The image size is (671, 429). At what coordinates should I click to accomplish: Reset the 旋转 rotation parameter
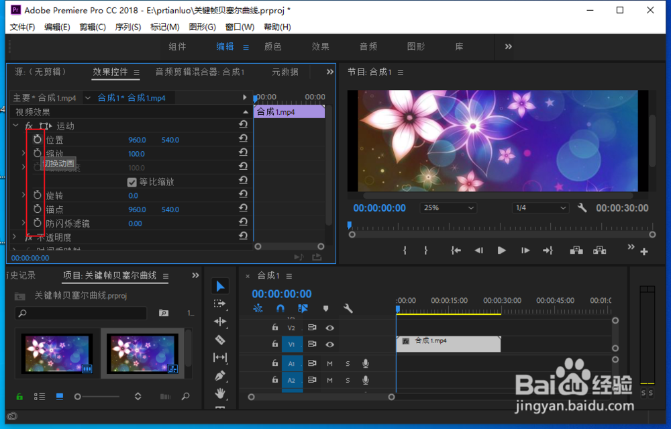pos(243,194)
